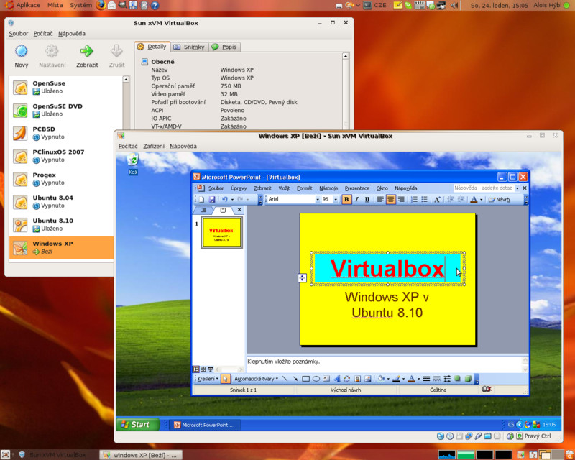Select the PCBSD virtual machine
The height and width of the screenshot is (460, 575).
click(x=62, y=133)
